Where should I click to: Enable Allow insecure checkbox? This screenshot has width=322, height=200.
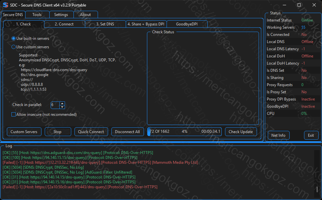[x=14, y=115]
